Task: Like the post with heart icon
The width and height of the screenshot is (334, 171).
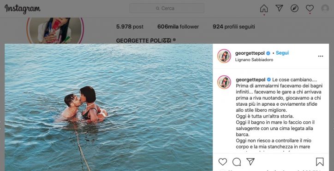Action: [223, 162]
